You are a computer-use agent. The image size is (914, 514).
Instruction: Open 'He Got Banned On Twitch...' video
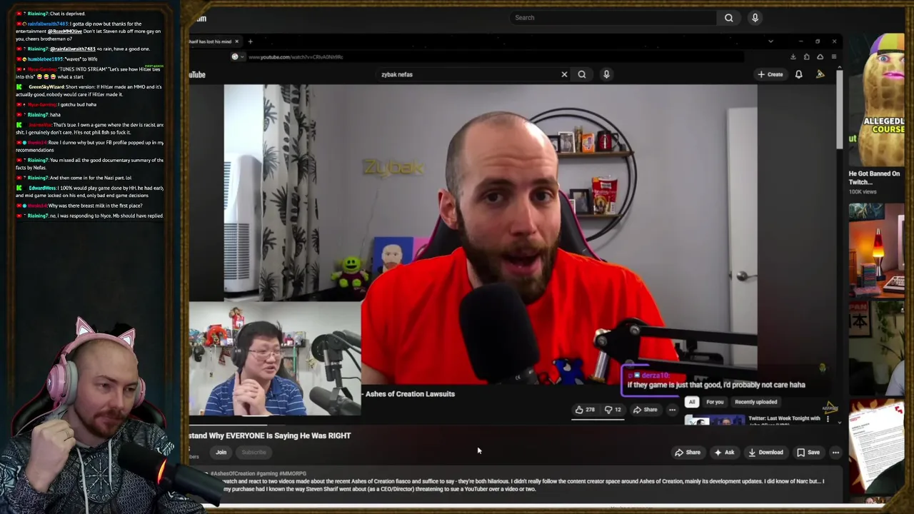[874, 178]
